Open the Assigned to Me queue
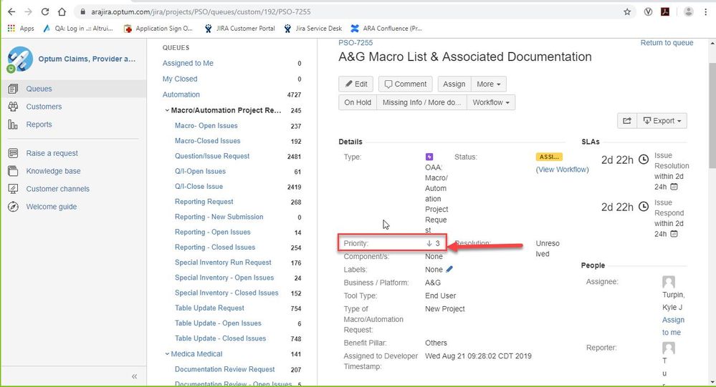The image size is (716, 387). [x=188, y=64]
